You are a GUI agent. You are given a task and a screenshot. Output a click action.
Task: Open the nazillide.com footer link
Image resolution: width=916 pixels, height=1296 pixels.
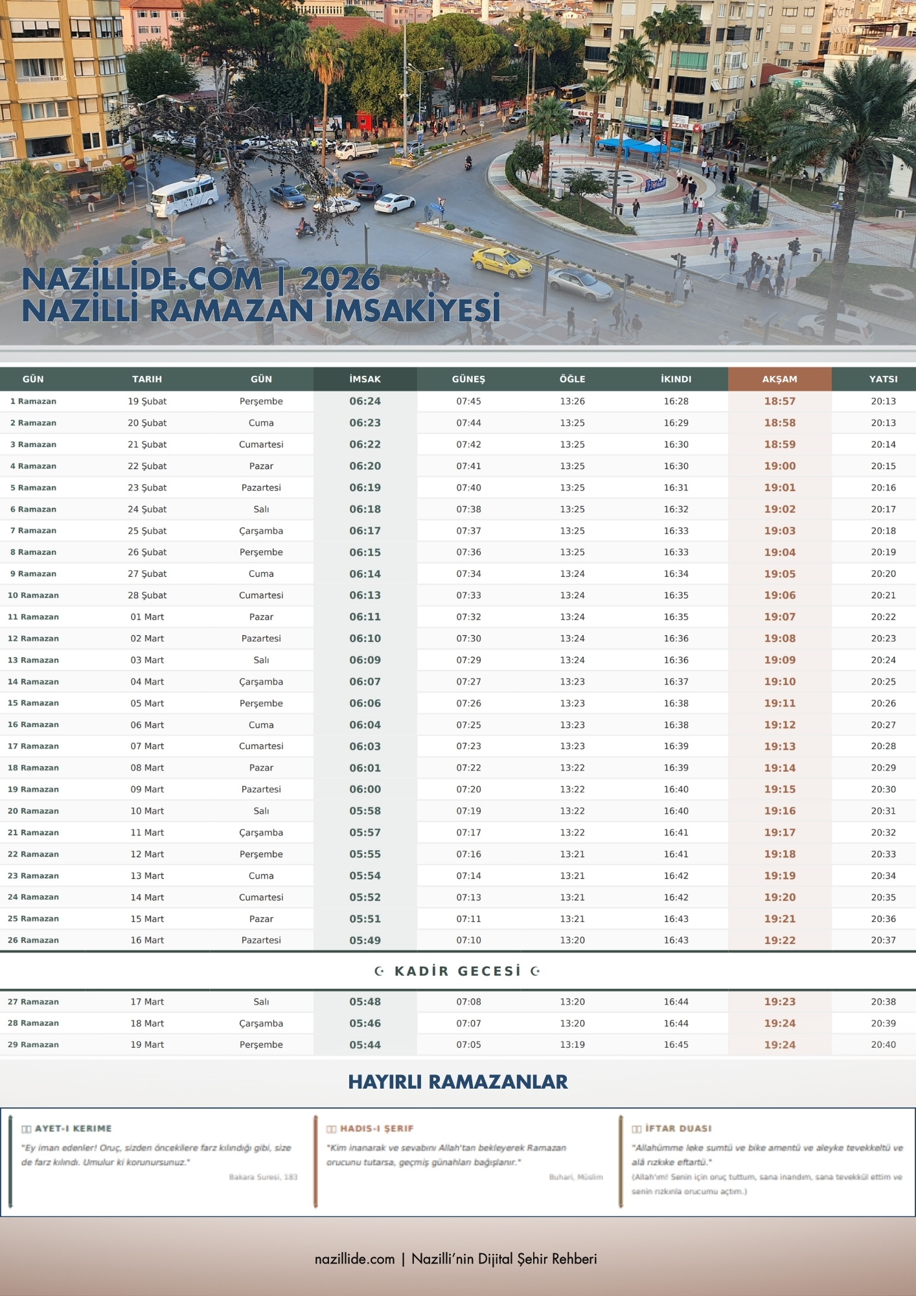(355, 1259)
